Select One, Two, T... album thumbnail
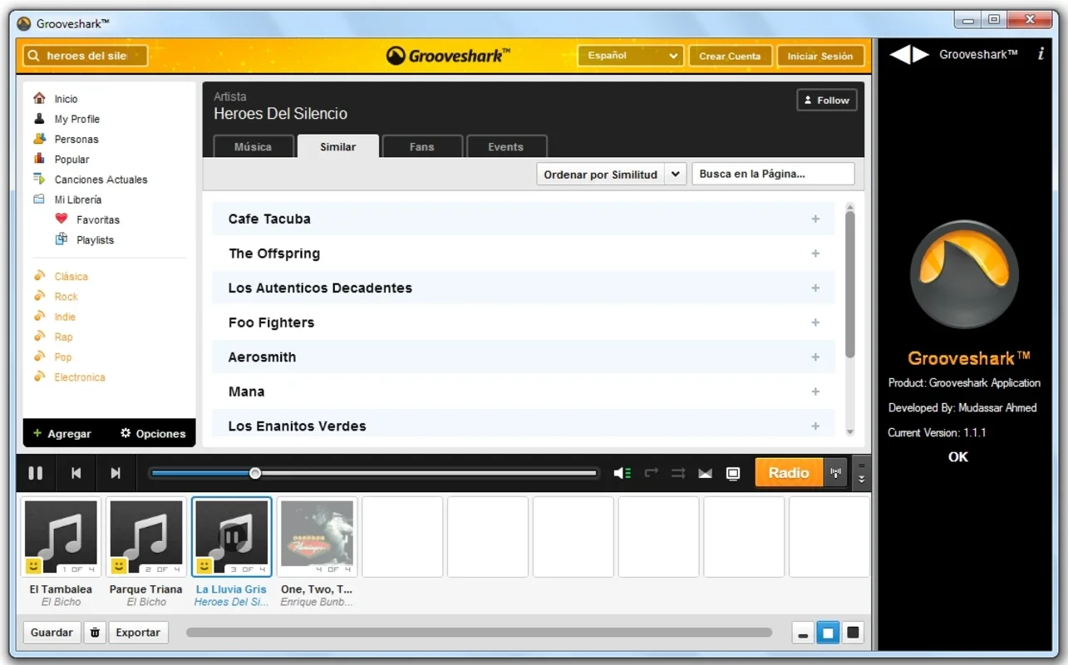This screenshot has width=1068, height=665. tap(317, 537)
